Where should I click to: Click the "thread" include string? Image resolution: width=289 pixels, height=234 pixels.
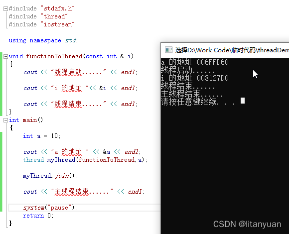pos(54,16)
